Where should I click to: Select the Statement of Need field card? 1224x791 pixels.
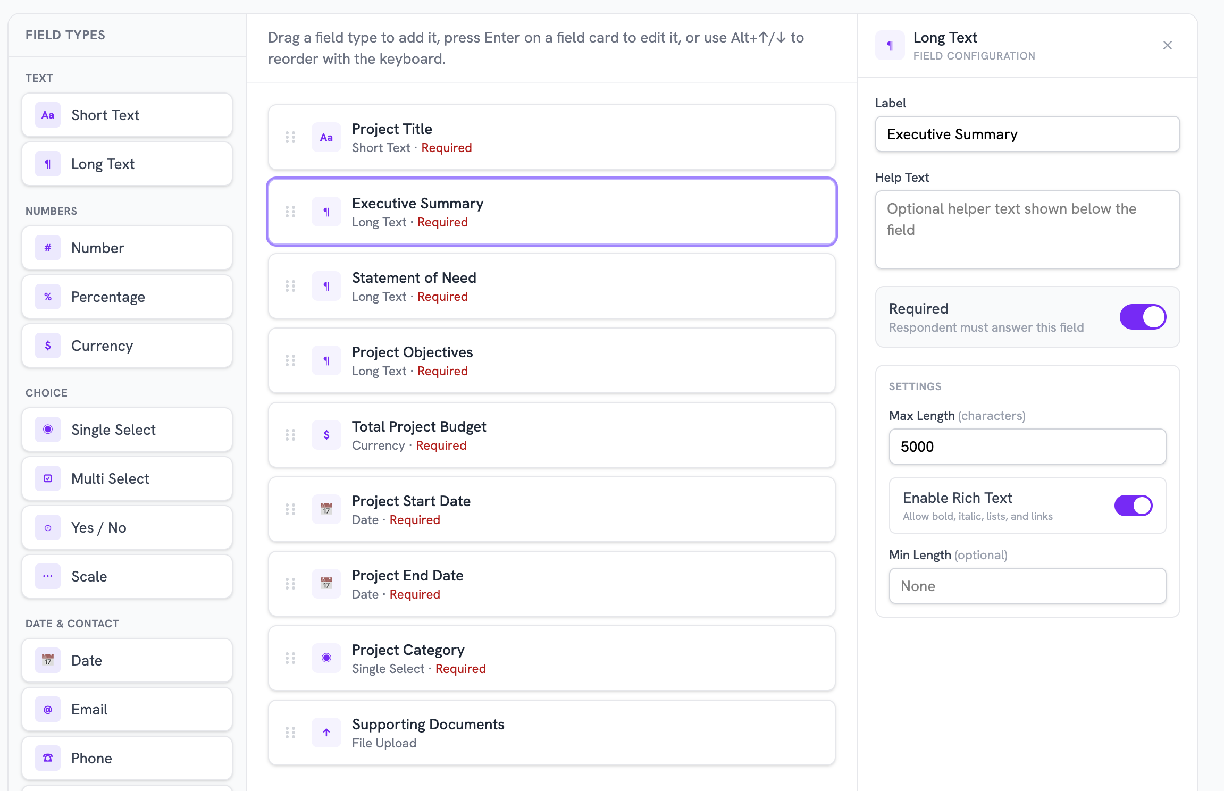552,287
